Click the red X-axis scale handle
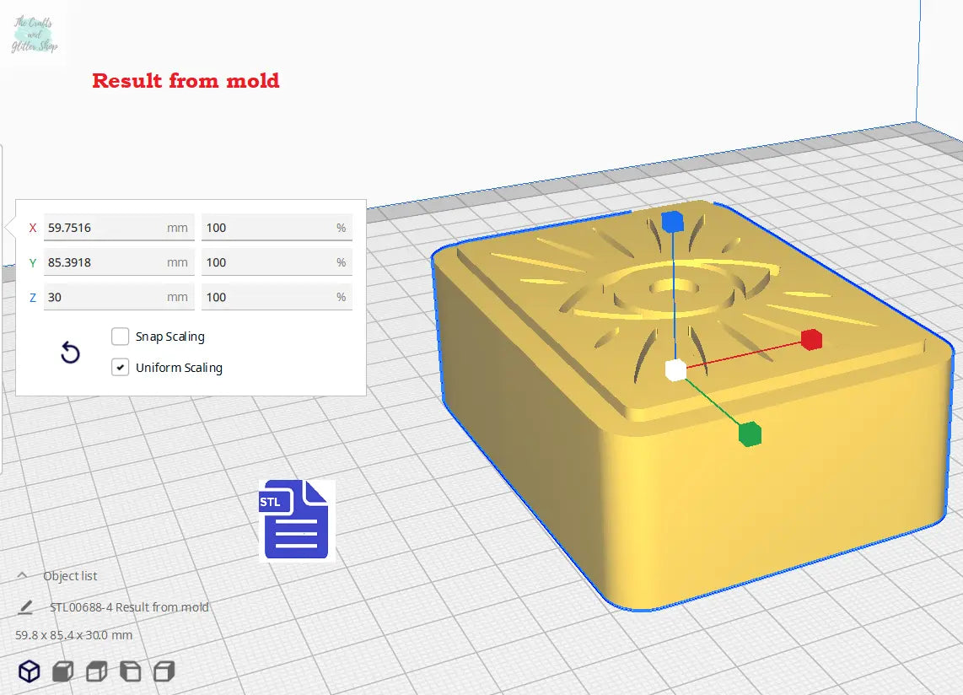The width and height of the screenshot is (963, 695). (811, 339)
